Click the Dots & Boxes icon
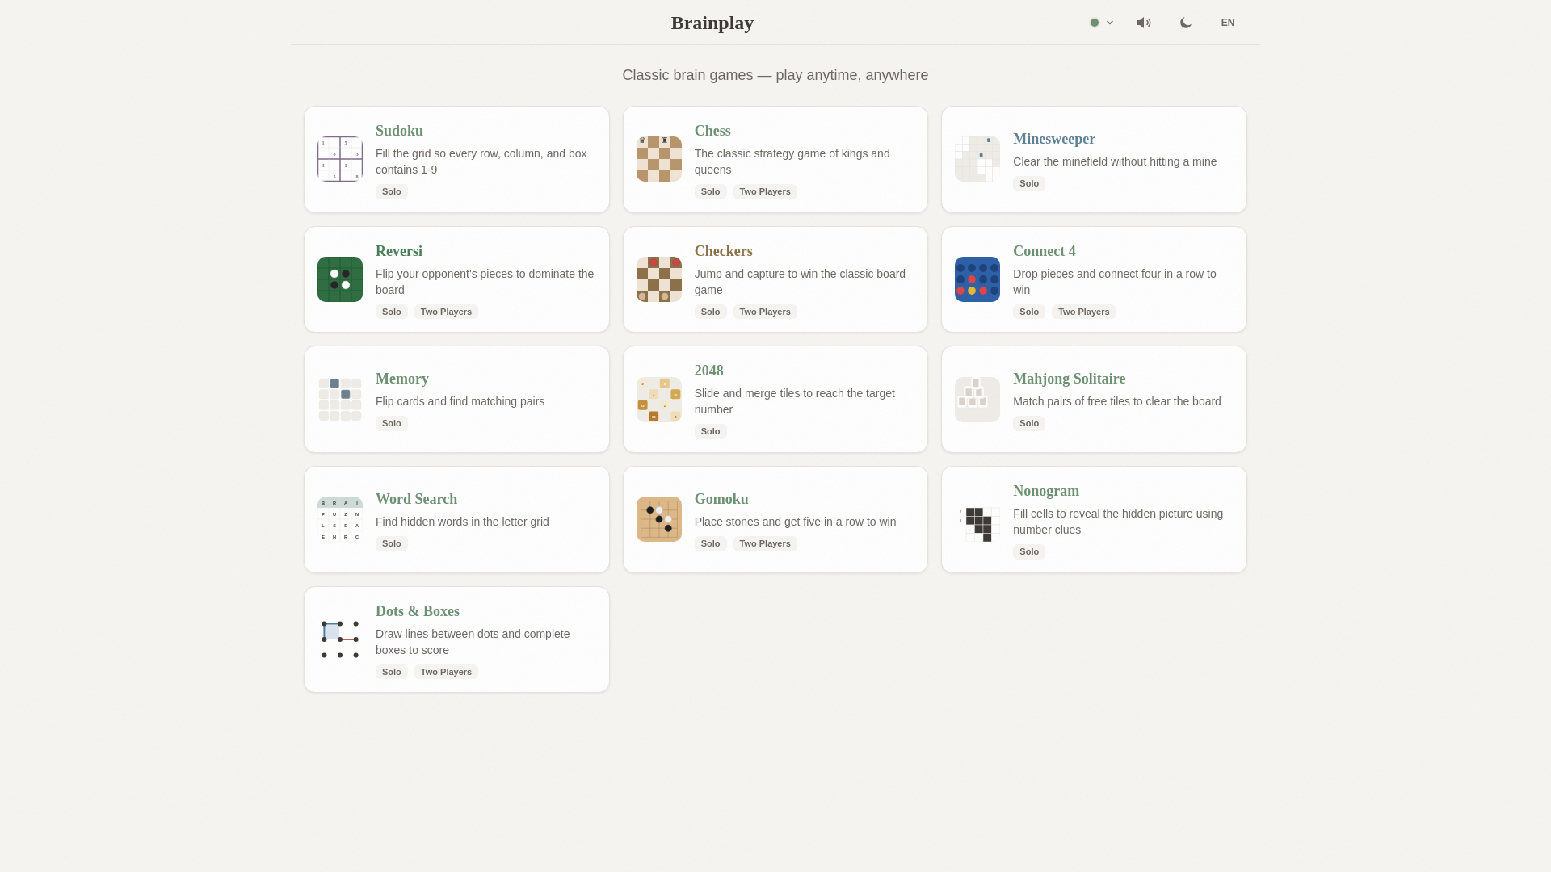Screen dimensions: 1551x872 [x=339, y=639]
